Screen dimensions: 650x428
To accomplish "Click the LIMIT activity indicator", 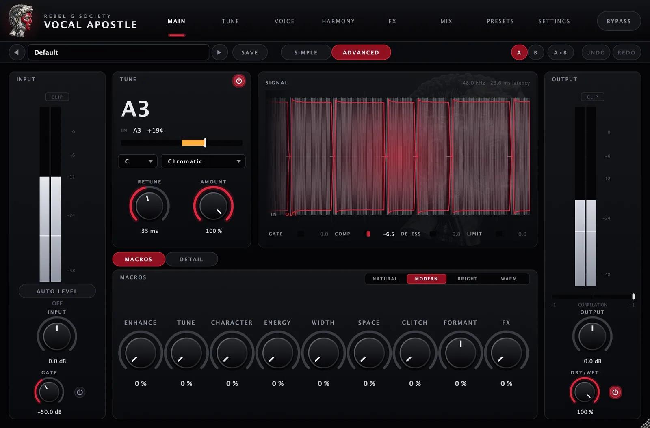I will coord(499,234).
